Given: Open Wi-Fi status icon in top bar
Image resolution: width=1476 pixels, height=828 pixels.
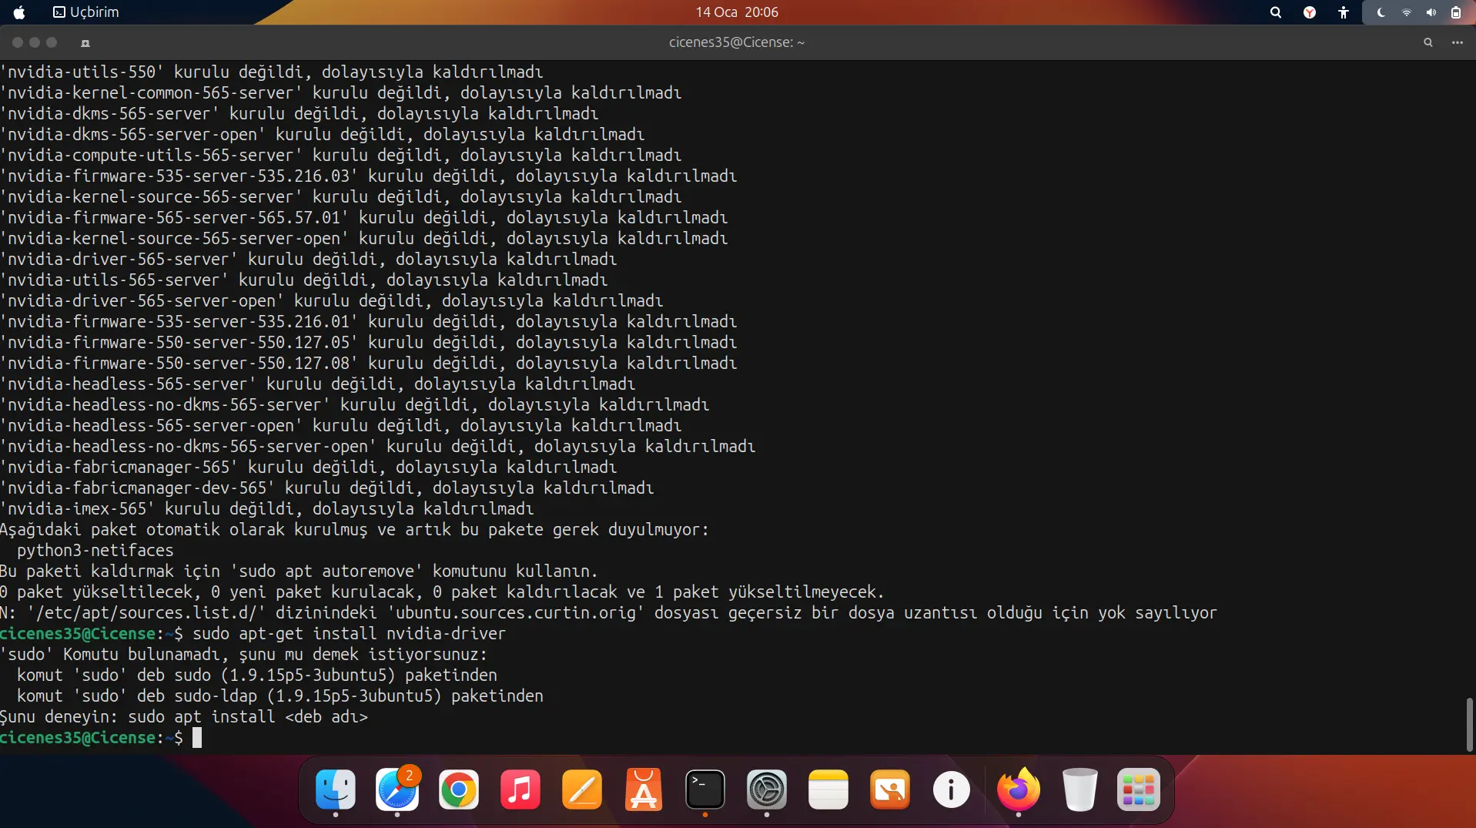Looking at the screenshot, I should pos(1406,12).
